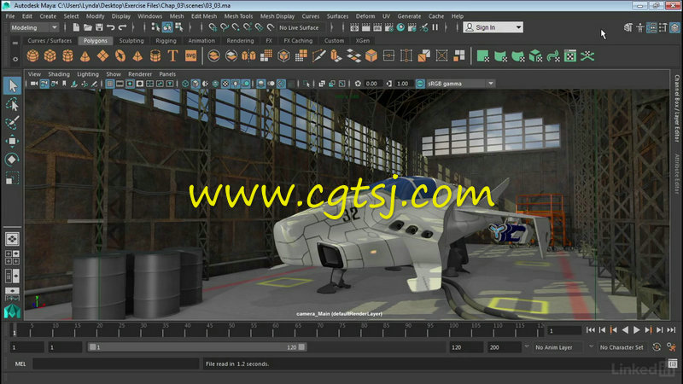Create a polygon pipe from the shelf
683x384 pixels.
[155, 55]
